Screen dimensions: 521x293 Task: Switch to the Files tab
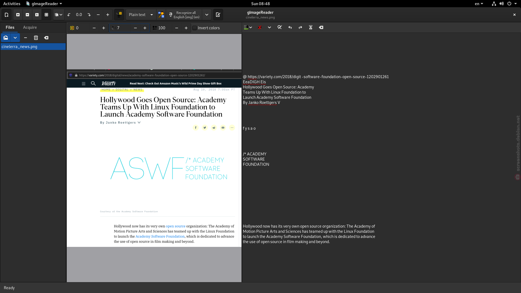point(10,27)
